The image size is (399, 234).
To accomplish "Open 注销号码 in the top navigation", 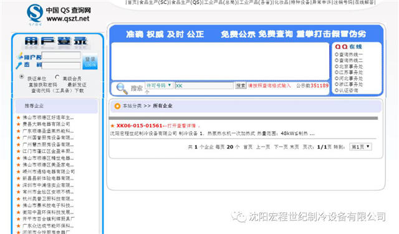I will pyautogui.click(x=344, y=2).
